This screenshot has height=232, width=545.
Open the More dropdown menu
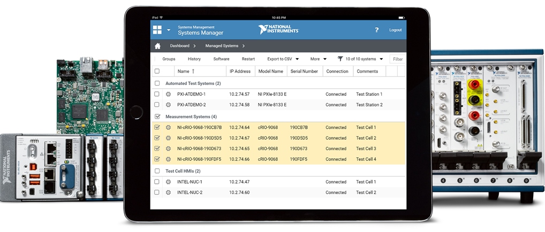(318, 59)
